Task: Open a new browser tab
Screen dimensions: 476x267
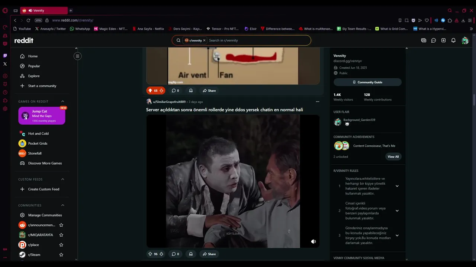Action: (x=71, y=10)
